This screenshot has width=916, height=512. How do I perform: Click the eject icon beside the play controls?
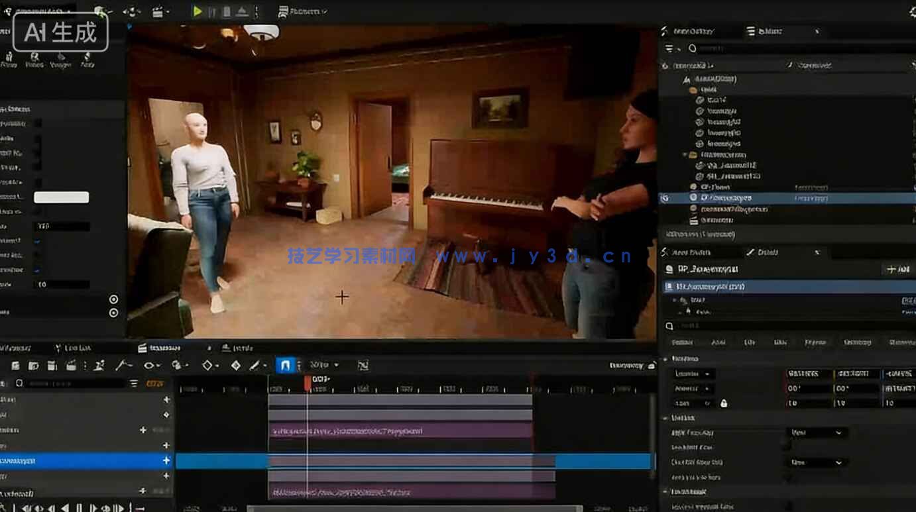(242, 11)
